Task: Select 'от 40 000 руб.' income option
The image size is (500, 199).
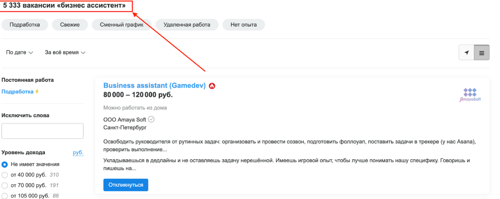Action: (5, 175)
